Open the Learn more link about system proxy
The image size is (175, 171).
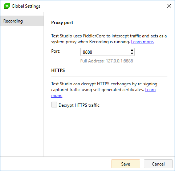(142, 42)
